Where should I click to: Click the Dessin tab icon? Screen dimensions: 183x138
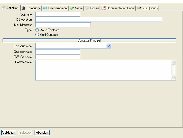(87, 8)
